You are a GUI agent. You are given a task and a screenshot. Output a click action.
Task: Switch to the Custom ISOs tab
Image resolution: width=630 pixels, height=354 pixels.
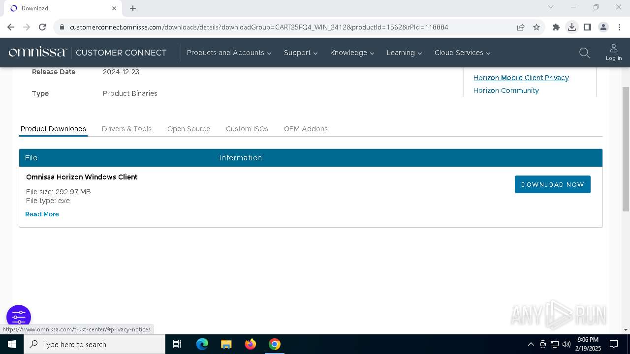[x=247, y=129]
